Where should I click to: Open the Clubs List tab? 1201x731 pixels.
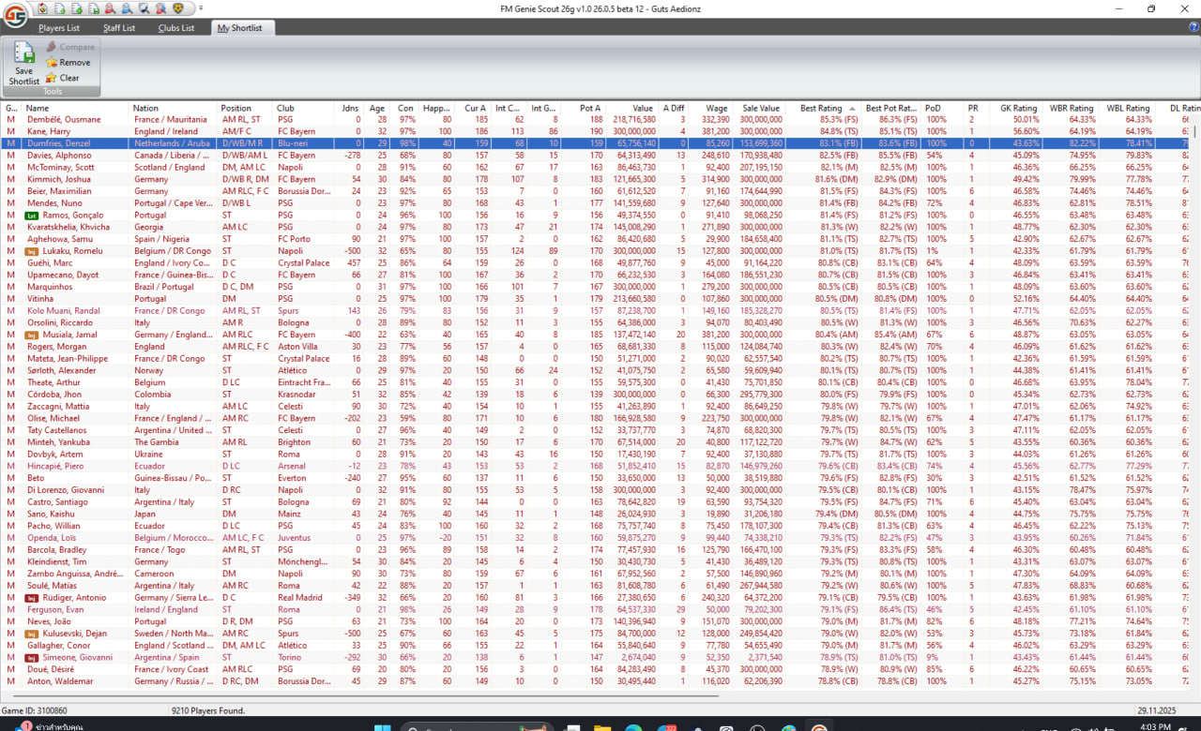pyautogui.click(x=175, y=28)
